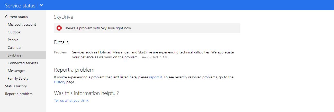Click the Service status header title
This screenshot has height=112, width=334.
click(20, 5)
